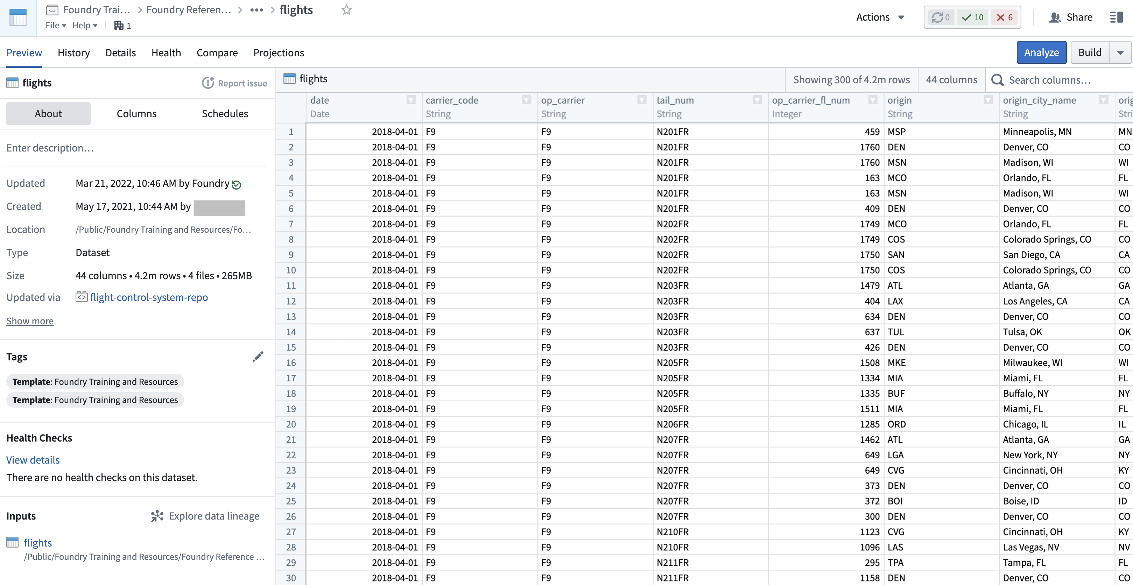Click the Show more link

[x=30, y=320]
